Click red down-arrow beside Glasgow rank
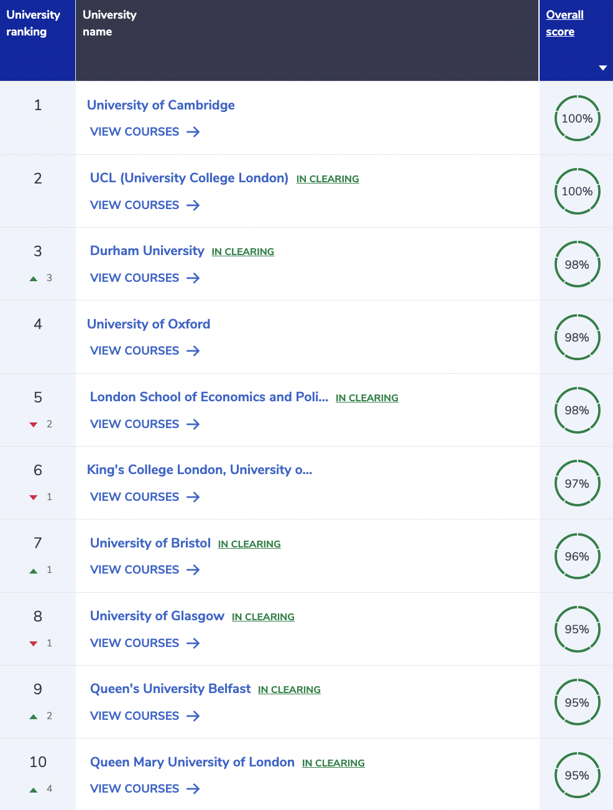 point(34,644)
